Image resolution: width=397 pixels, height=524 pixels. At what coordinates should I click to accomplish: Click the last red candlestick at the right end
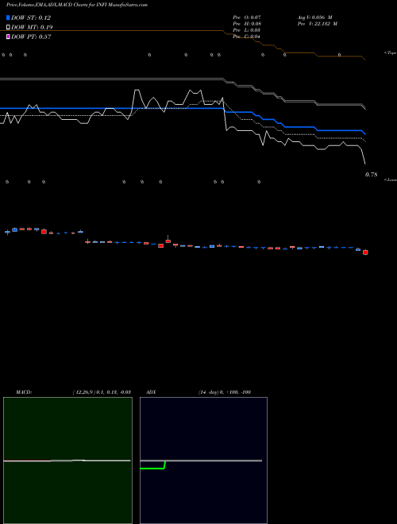(365, 252)
